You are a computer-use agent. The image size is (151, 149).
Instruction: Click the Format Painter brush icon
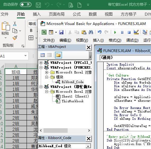[x=15, y=38]
